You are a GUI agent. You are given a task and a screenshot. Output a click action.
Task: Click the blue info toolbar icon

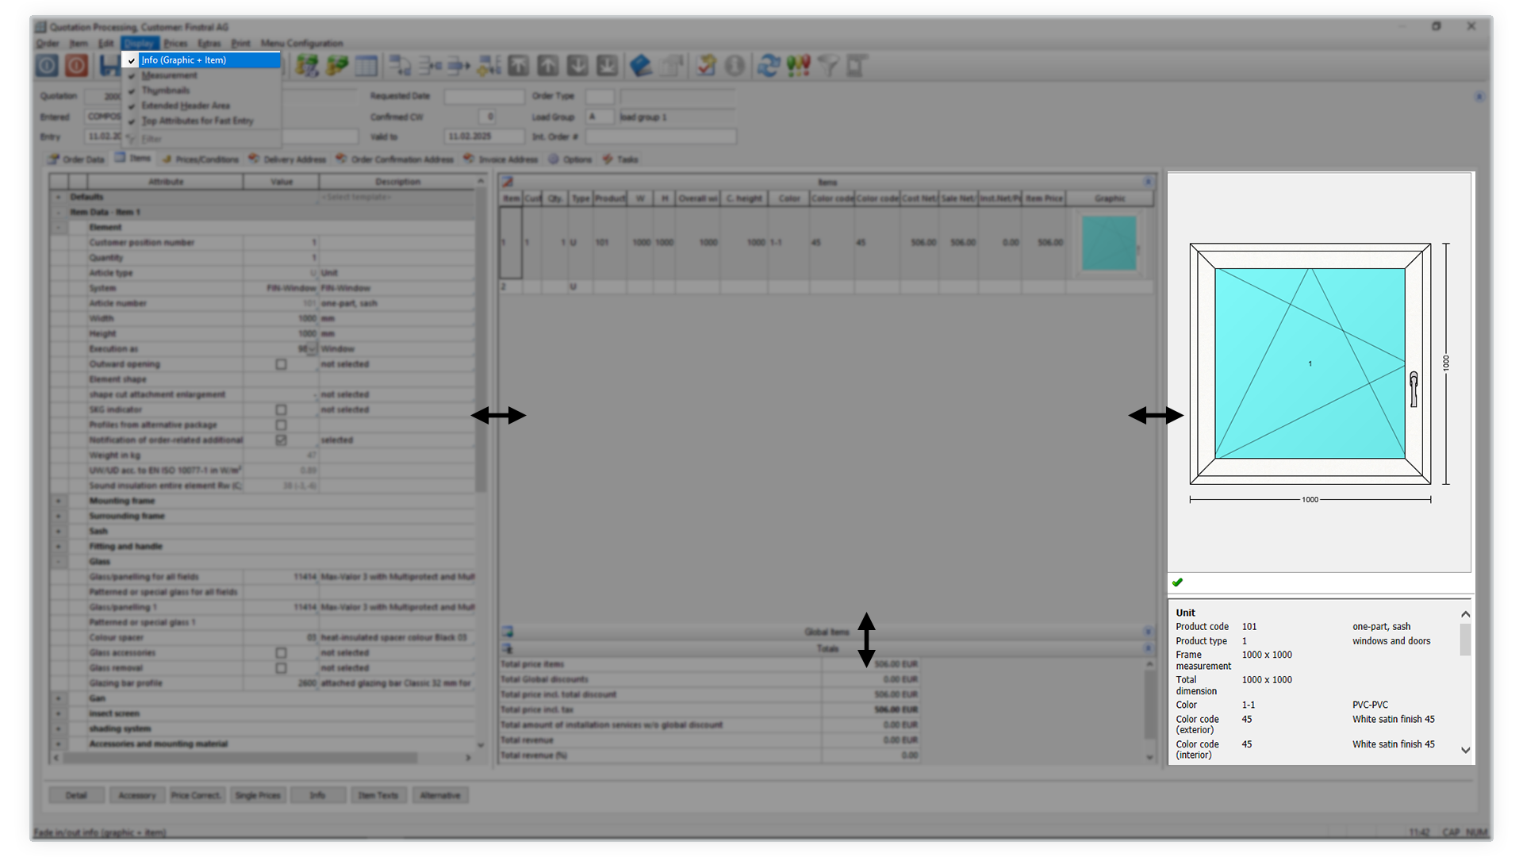(x=47, y=66)
